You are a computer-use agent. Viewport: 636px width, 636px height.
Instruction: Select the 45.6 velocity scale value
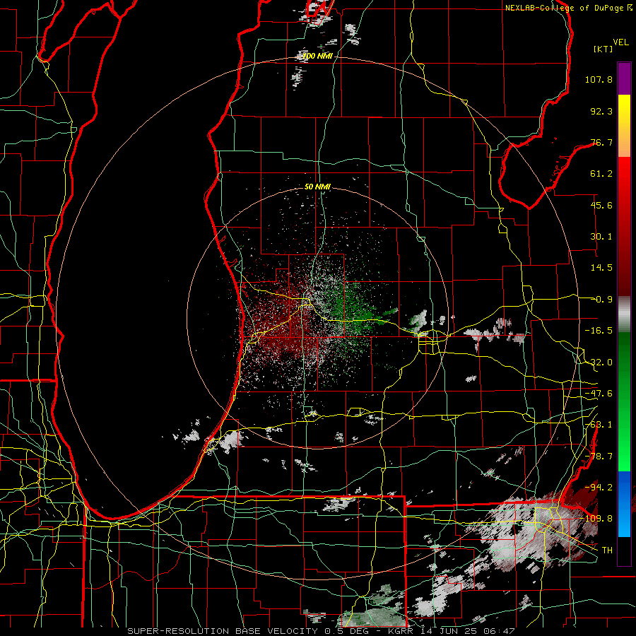tap(601, 205)
